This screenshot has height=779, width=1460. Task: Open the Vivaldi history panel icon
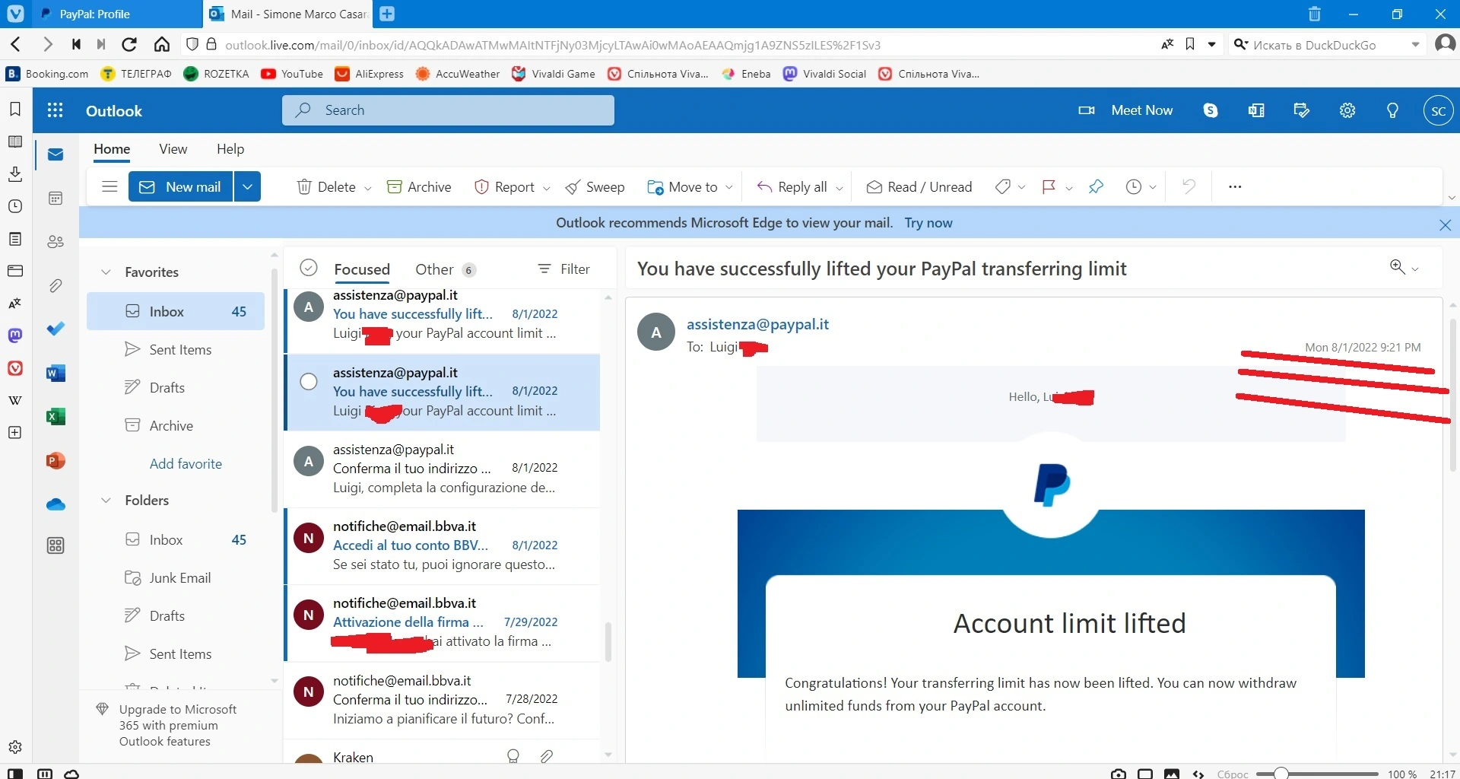tap(14, 206)
